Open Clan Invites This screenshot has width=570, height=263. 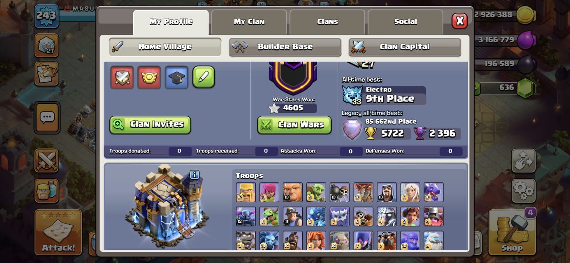tap(150, 125)
